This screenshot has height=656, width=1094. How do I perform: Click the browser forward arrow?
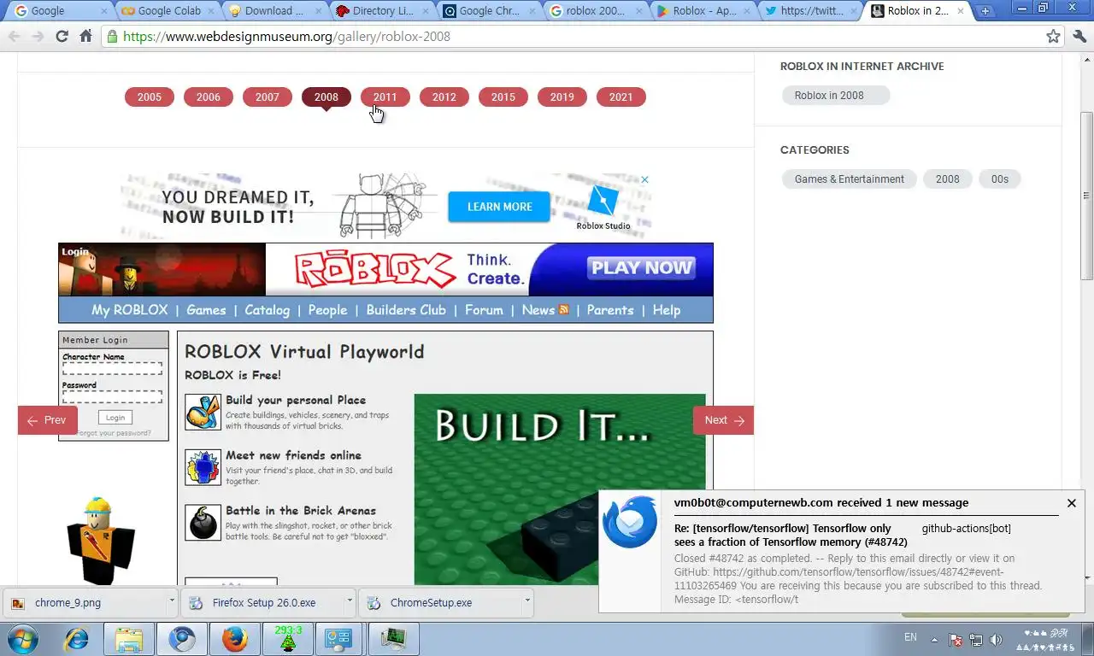click(x=38, y=37)
